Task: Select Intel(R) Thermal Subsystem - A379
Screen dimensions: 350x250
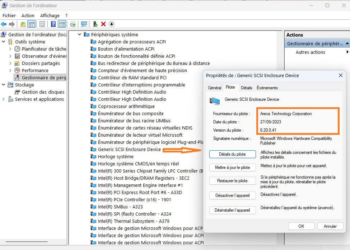Action: click(134, 221)
